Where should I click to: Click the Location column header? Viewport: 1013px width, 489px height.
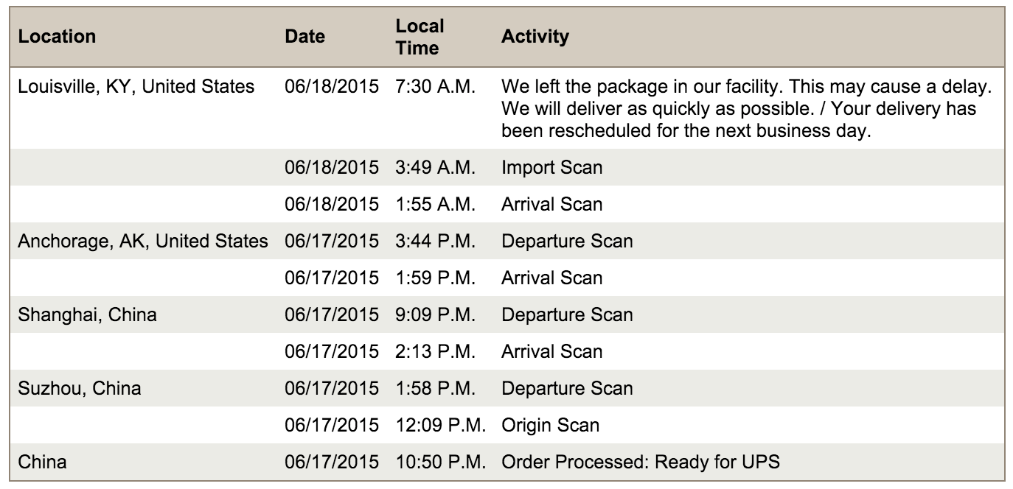point(58,36)
